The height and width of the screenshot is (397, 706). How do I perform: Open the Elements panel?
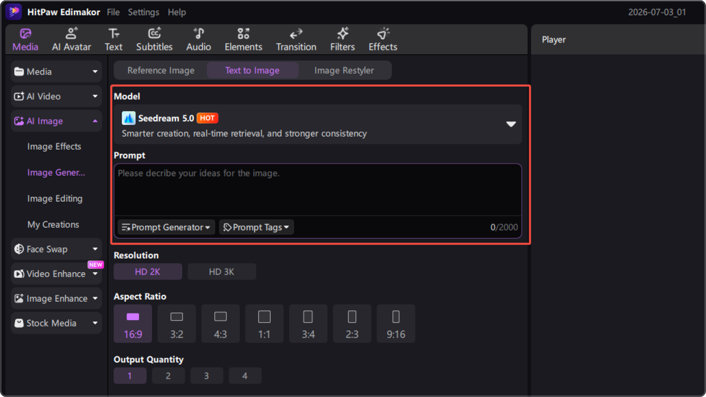tap(243, 40)
